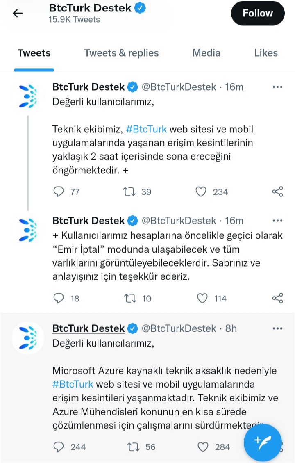Share the first tweet about erişim kesintileri
Image resolution: width=295 pixels, height=463 pixels.
pyautogui.click(x=278, y=192)
